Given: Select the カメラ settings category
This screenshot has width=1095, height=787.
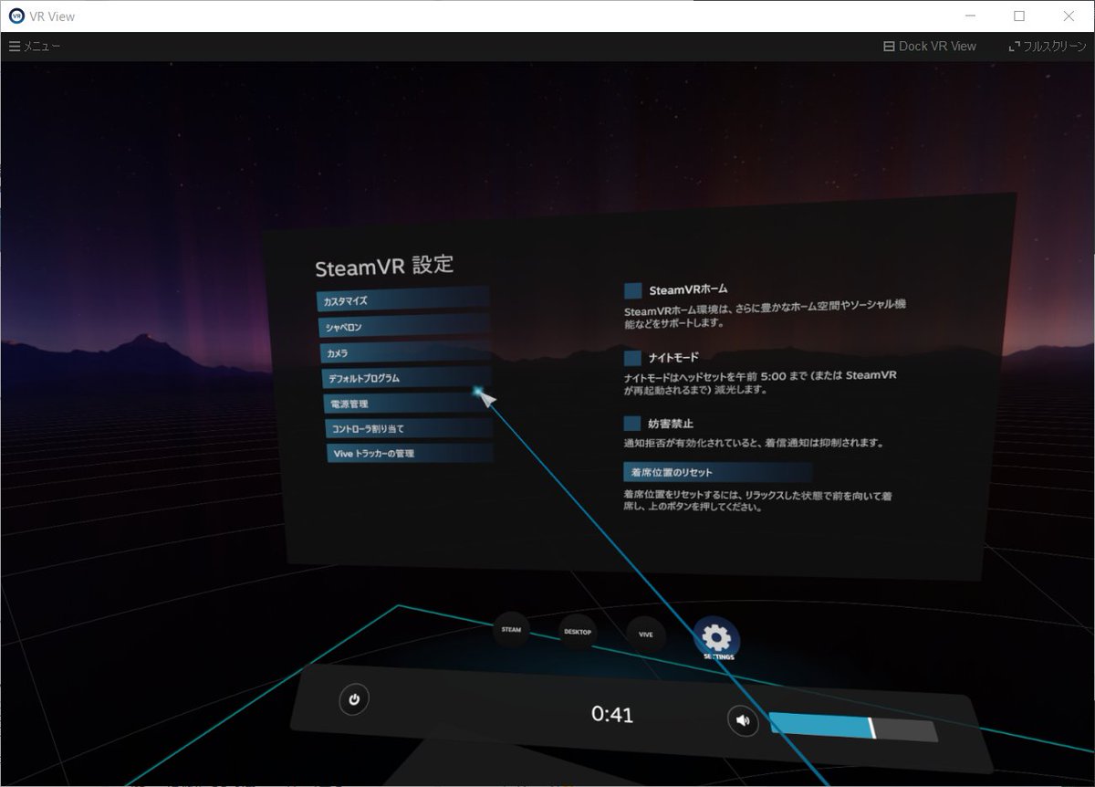Looking at the screenshot, I should pyautogui.click(x=406, y=352).
